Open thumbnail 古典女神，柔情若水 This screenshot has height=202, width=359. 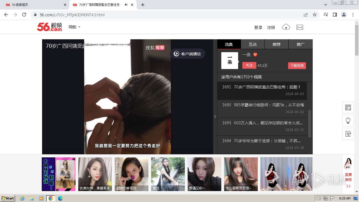(x=95, y=174)
